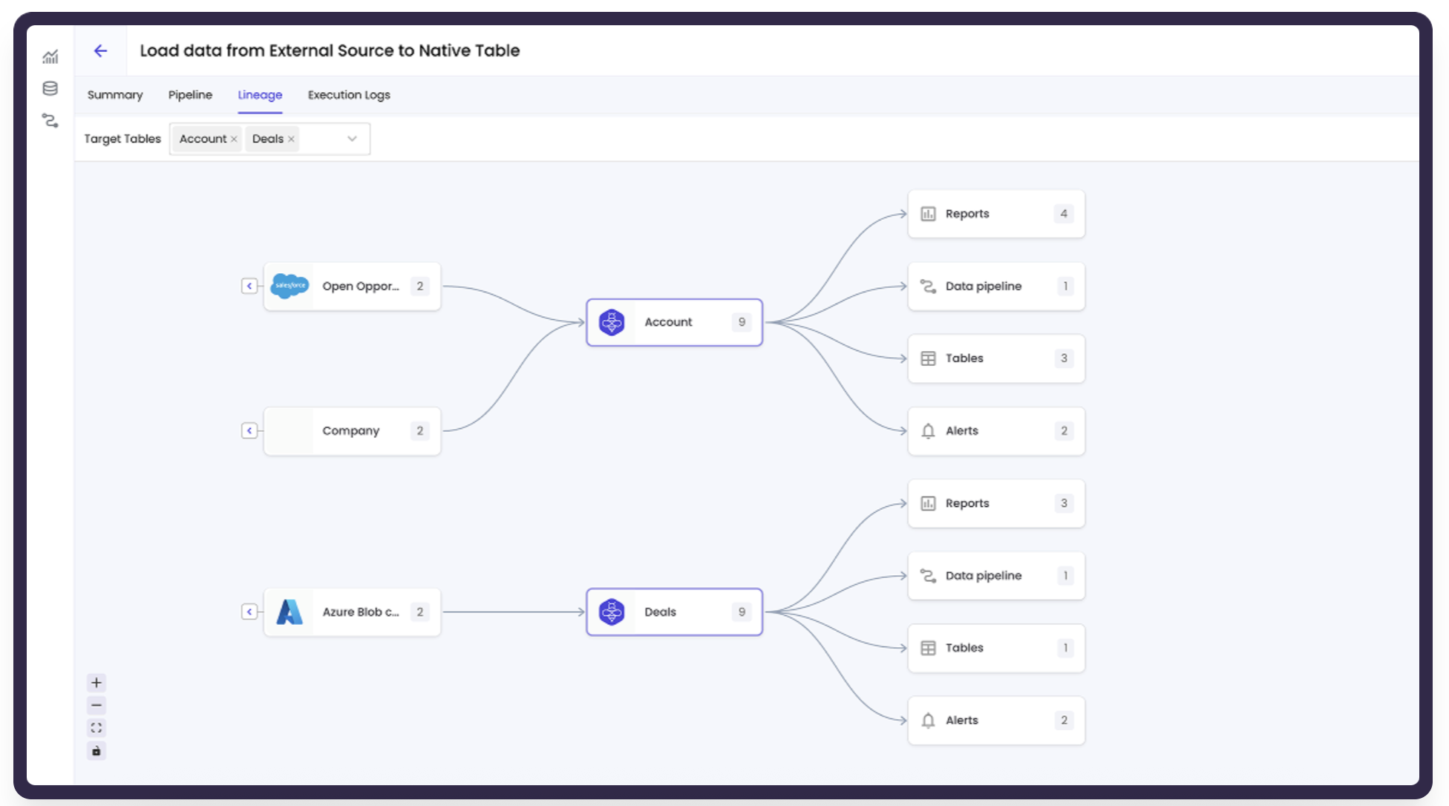
Task: Click the back arrow icon
Action: click(100, 50)
